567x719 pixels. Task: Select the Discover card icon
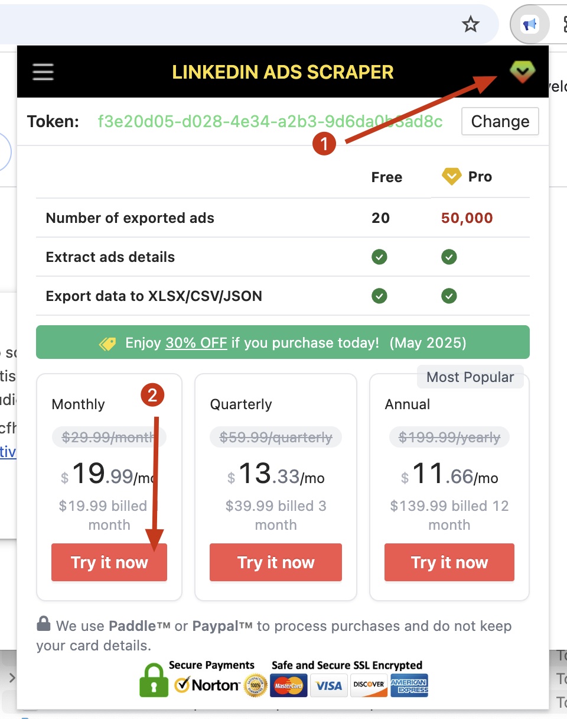tap(369, 685)
